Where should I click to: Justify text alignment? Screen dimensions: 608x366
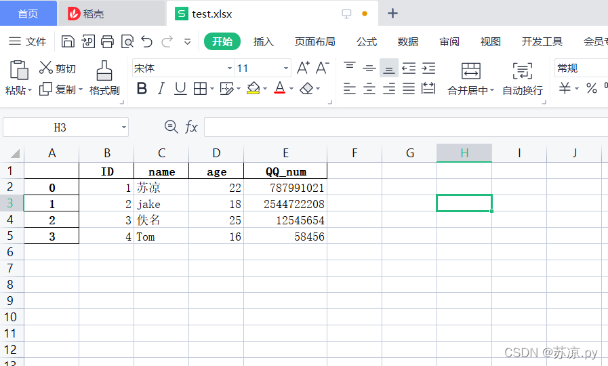point(409,89)
